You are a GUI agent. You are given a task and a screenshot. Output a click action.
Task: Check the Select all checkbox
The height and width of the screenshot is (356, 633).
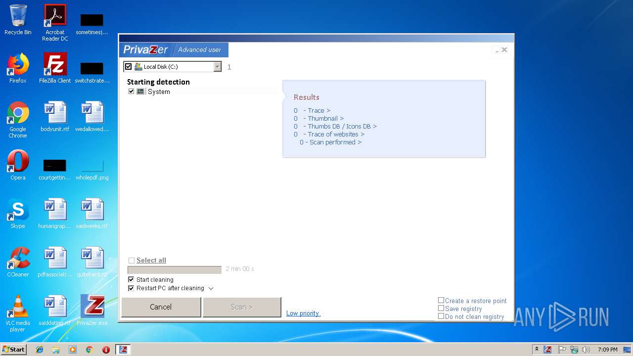(x=132, y=261)
